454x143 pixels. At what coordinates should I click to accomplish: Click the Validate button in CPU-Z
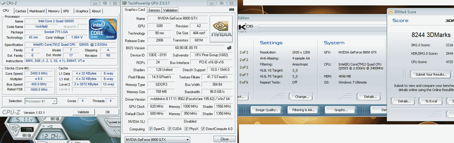tap(83, 112)
